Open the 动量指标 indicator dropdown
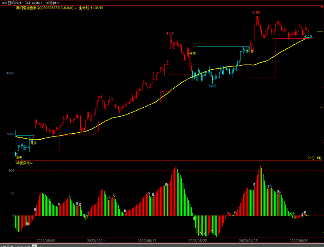The image size is (324, 247). 32,163
